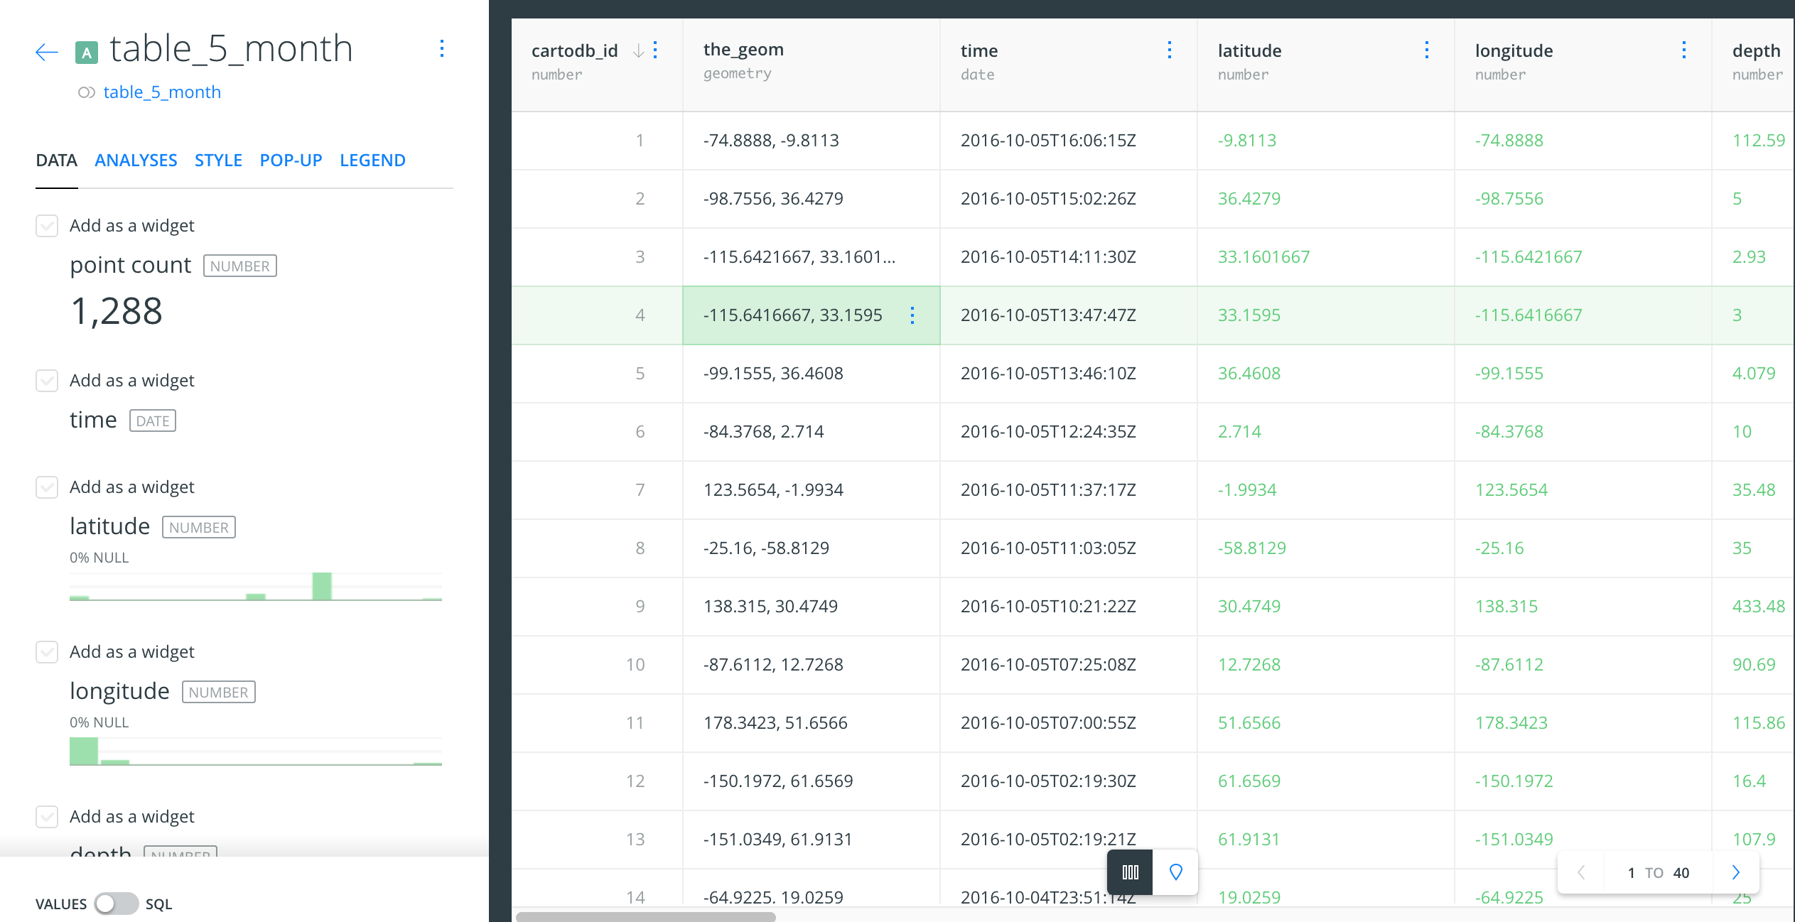Open cartodb_id column options menu
This screenshot has width=1795, height=922.
655,50
